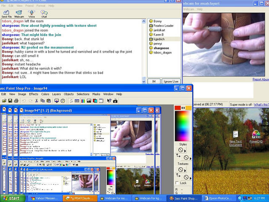The image size is (269, 202).
Task: Click the "What's this?" link
Action: pos(261,104)
